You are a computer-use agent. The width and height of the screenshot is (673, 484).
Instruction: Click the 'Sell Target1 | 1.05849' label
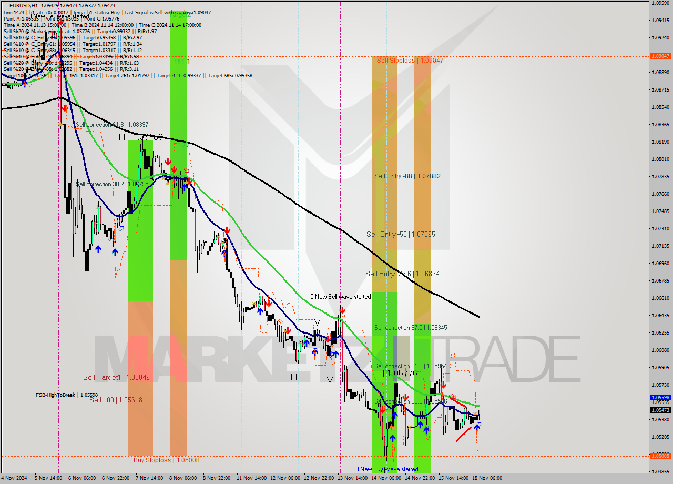point(116,377)
